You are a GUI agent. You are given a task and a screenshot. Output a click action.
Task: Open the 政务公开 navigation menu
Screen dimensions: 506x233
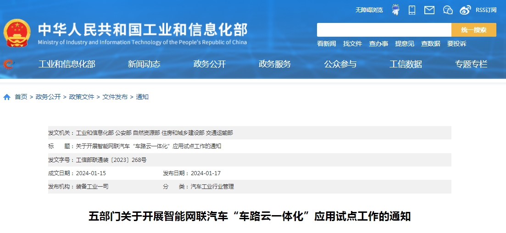click(210, 64)
